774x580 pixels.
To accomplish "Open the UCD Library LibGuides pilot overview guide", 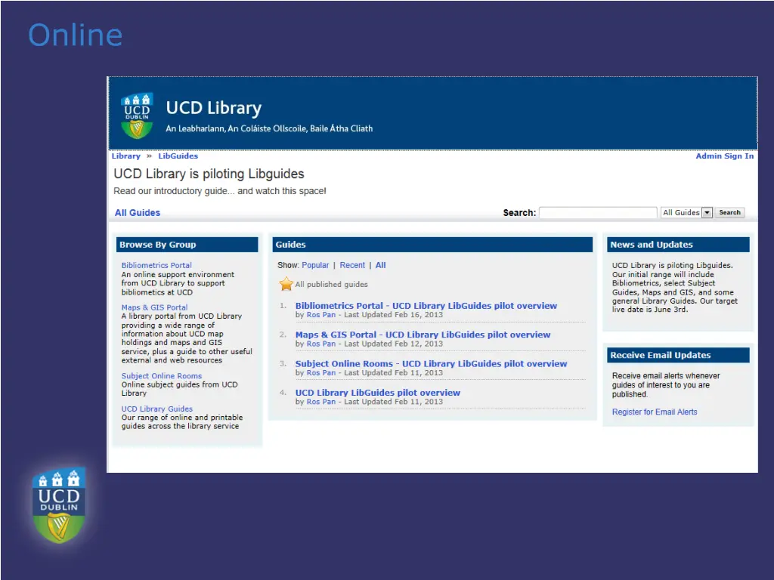I will pos(378,393).
